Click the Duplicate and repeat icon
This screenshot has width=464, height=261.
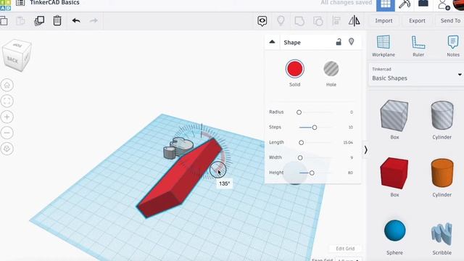coord(39,21)
